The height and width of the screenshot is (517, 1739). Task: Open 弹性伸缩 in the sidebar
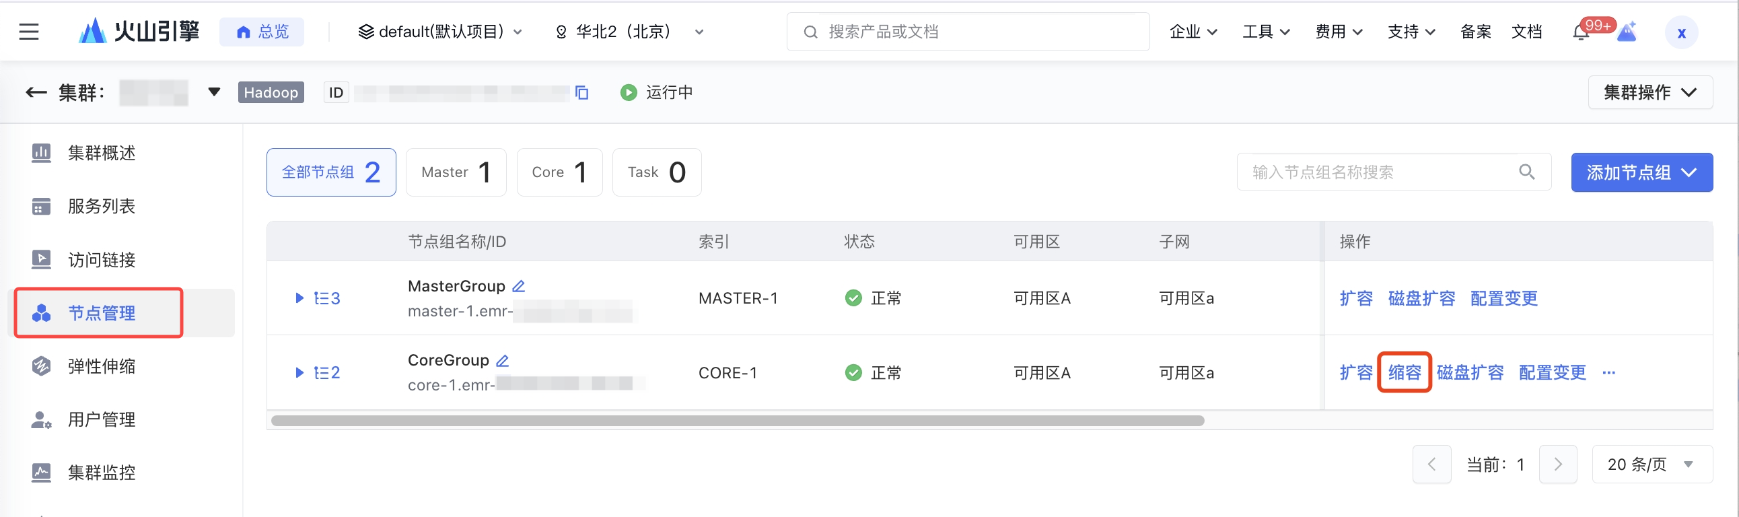click(101, 366)
